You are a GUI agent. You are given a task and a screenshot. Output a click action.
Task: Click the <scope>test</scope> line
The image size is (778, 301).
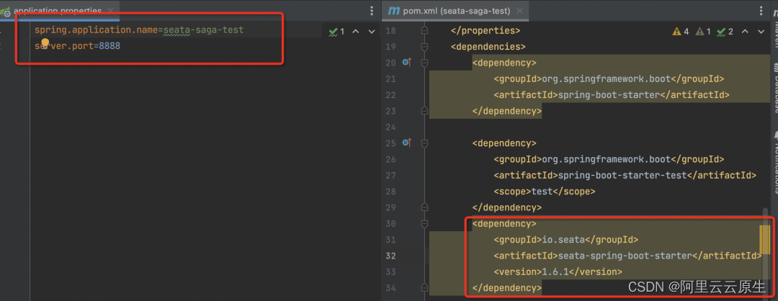coord(545,192)
